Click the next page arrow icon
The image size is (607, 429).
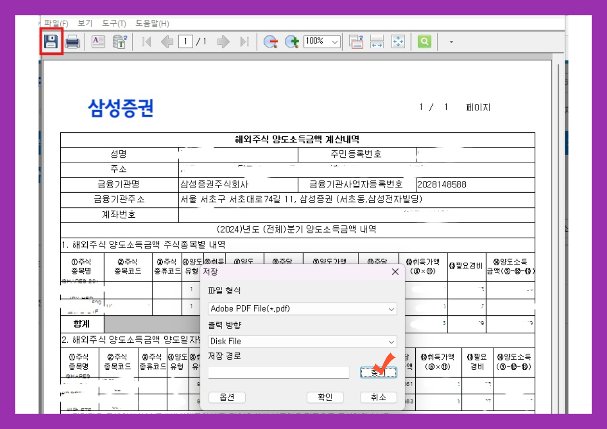[x=223, y=42]
